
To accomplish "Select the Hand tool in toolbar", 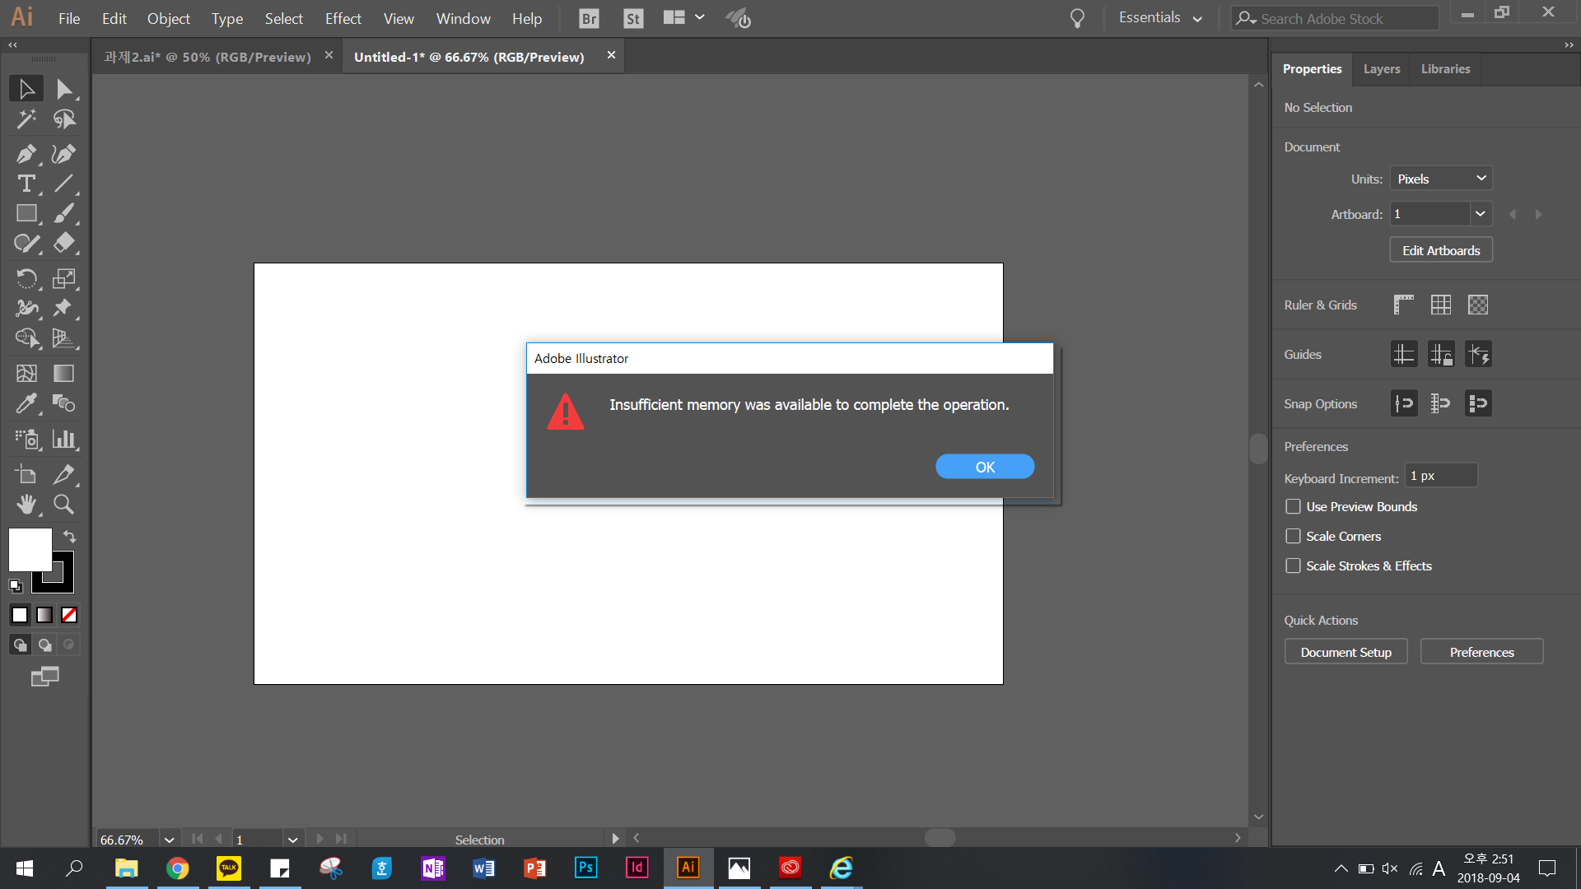I will coord(26,504).
